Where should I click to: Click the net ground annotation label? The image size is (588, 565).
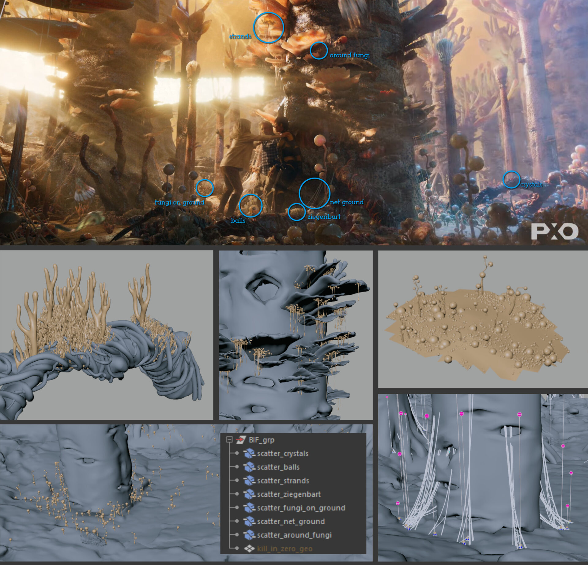pos(347,202)
